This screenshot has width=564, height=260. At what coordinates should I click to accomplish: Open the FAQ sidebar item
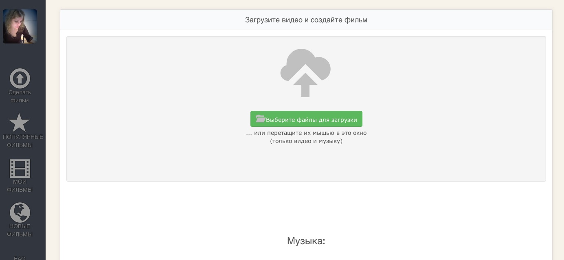[20, 258]
